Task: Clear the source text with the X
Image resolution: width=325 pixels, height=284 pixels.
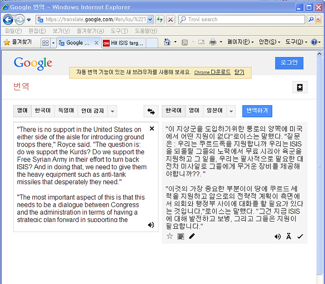Action: (152, 129)
